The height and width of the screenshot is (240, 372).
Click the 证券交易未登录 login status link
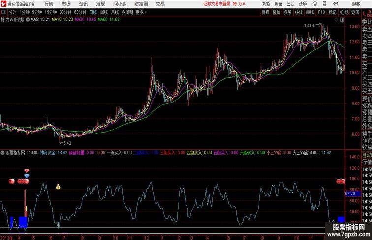point(217,4)
